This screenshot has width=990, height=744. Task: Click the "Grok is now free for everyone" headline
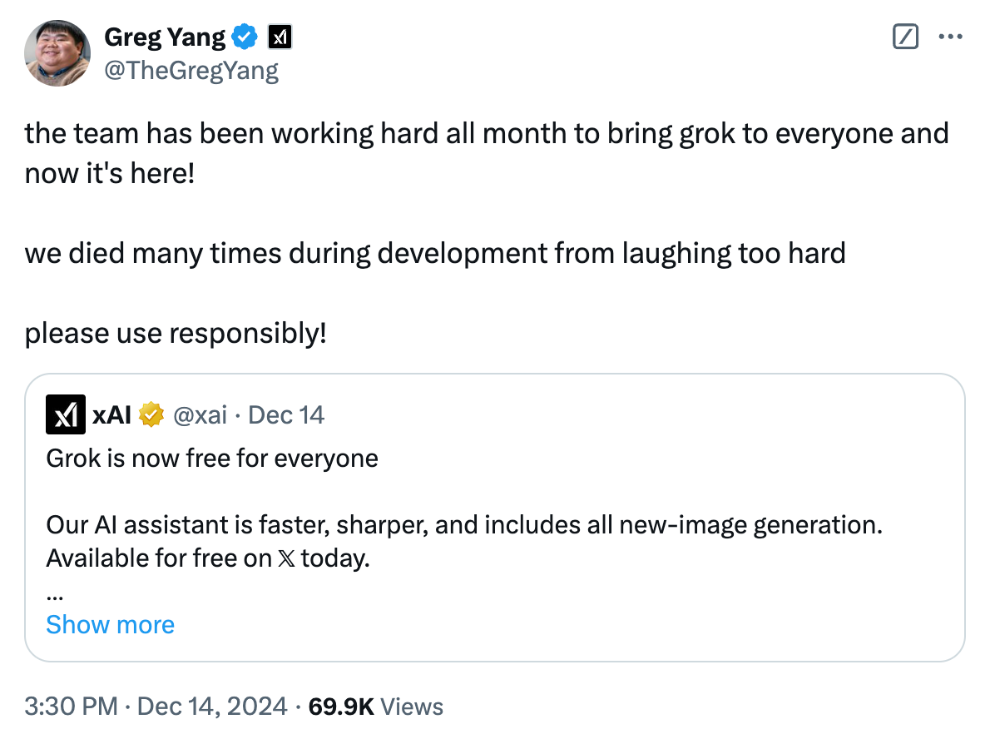212,458
